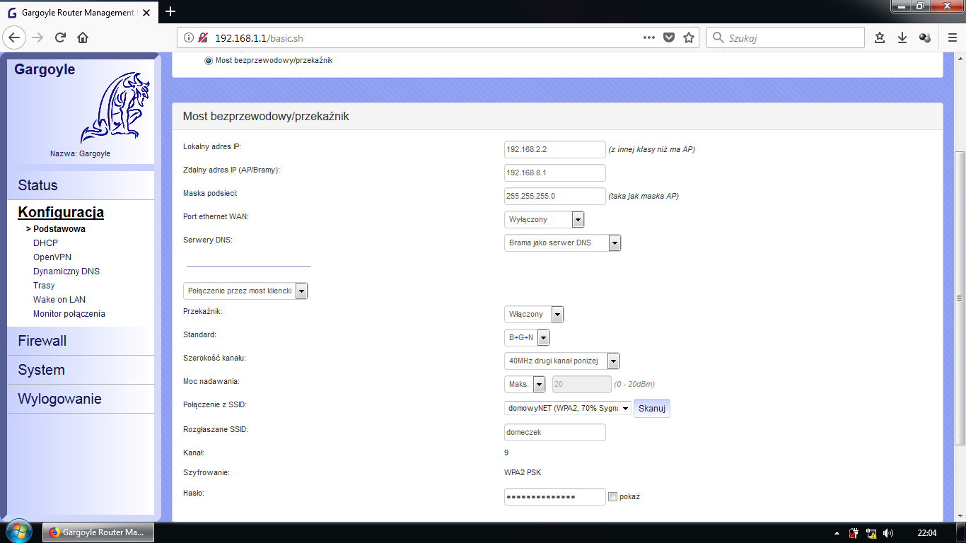Expand the Port ethernet WAN dropdown
This screenshot has height=543, width=966.
pos(545,220)
